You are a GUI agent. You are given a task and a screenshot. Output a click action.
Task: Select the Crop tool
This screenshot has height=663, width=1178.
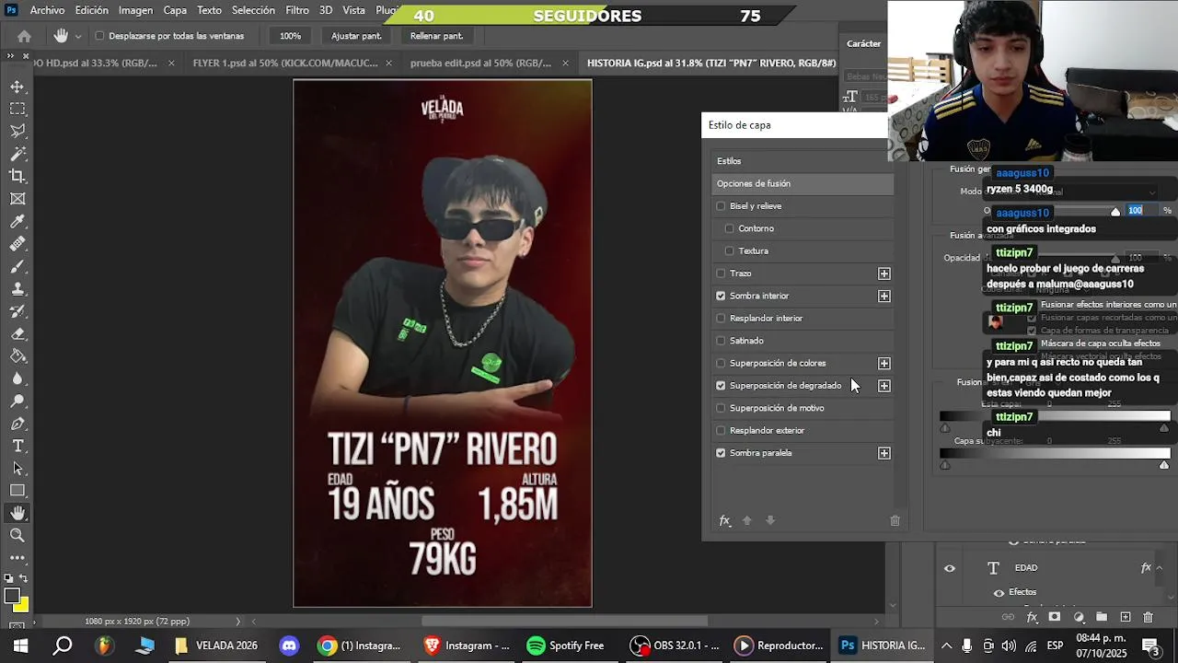[x=17, y=176]
